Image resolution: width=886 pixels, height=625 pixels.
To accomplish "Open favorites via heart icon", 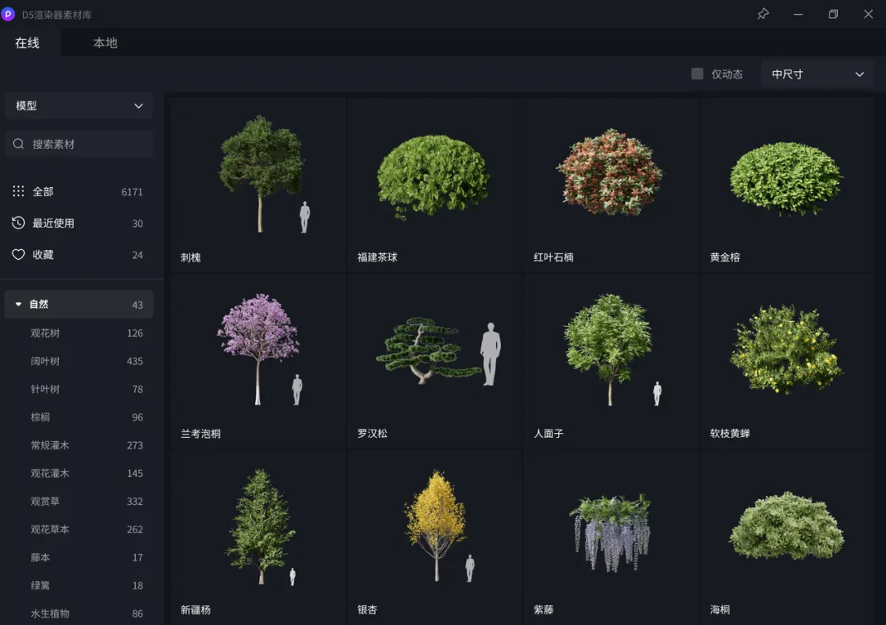I will click(x=18, y=255).
